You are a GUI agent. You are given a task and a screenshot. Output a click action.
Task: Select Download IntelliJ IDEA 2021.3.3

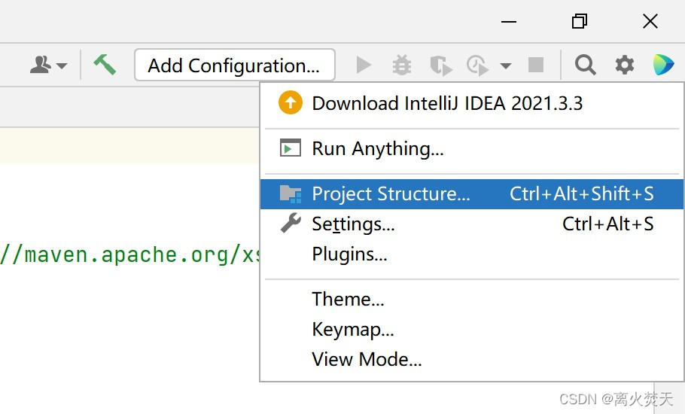(472, 104)
